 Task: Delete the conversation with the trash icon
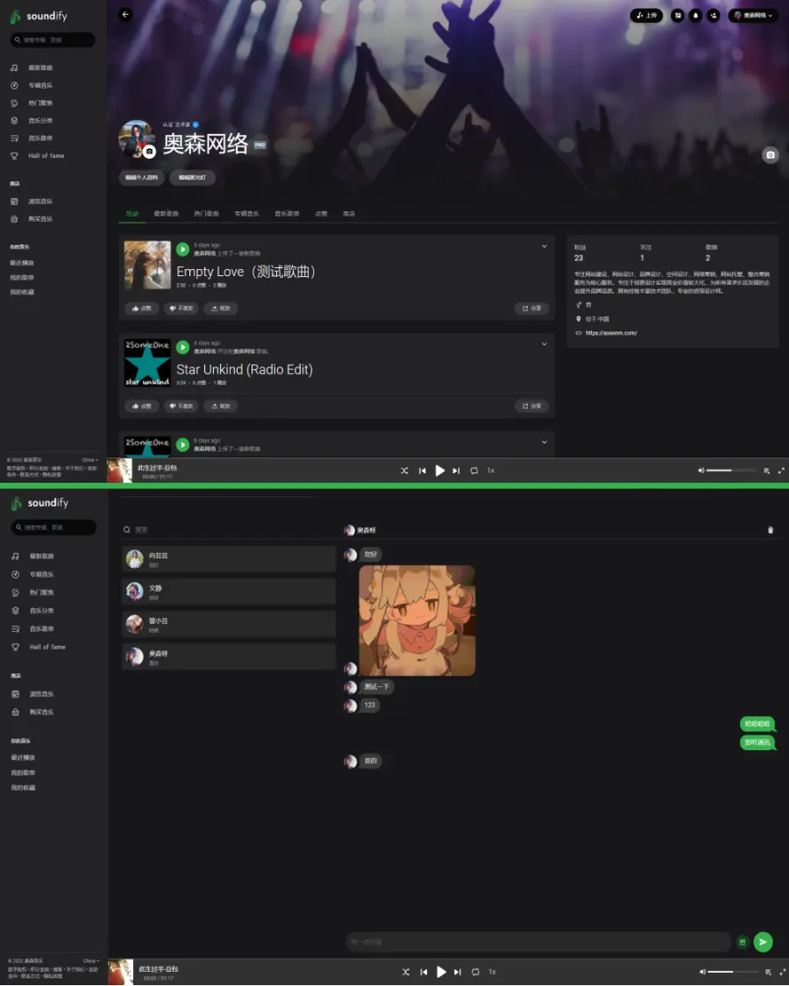click(771, 530)
